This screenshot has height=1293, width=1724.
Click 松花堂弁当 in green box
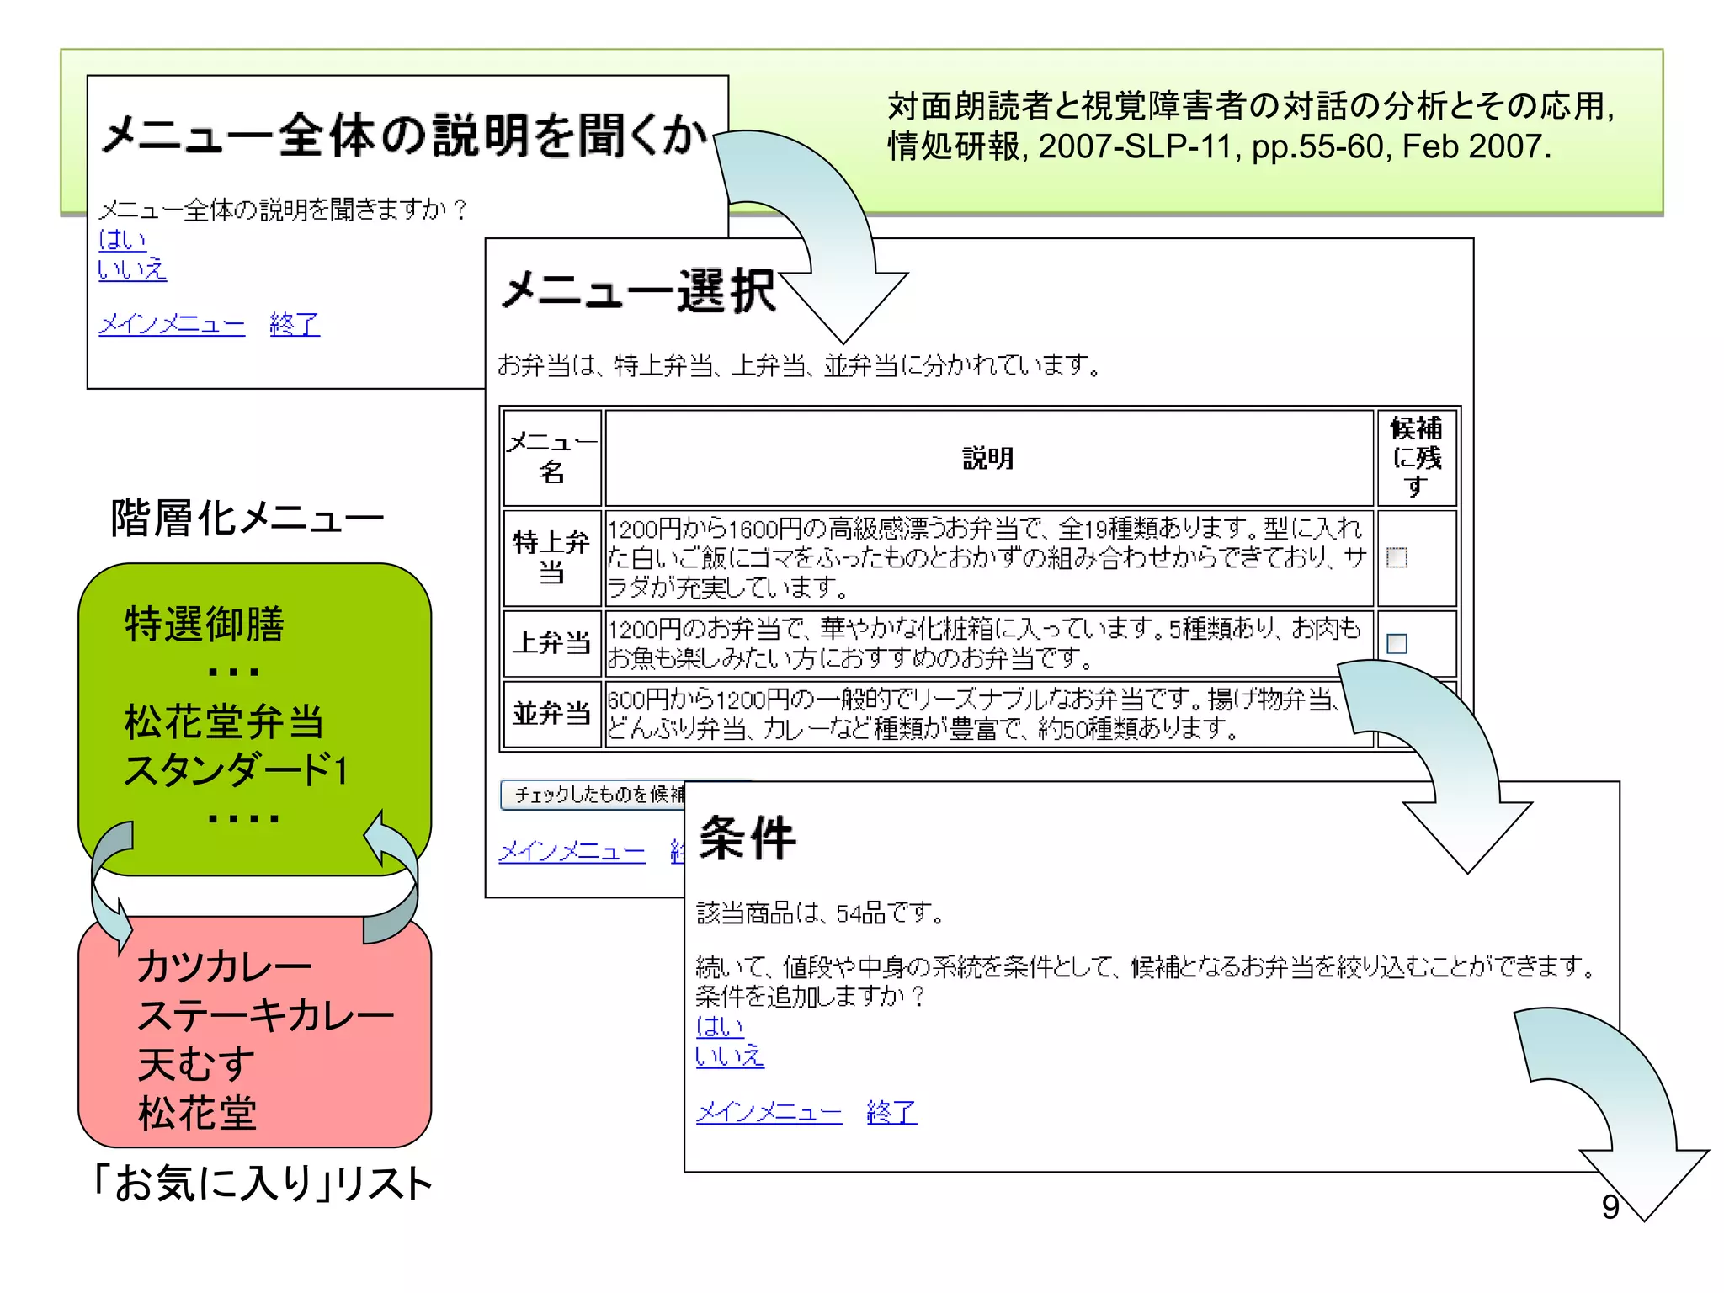224,721
